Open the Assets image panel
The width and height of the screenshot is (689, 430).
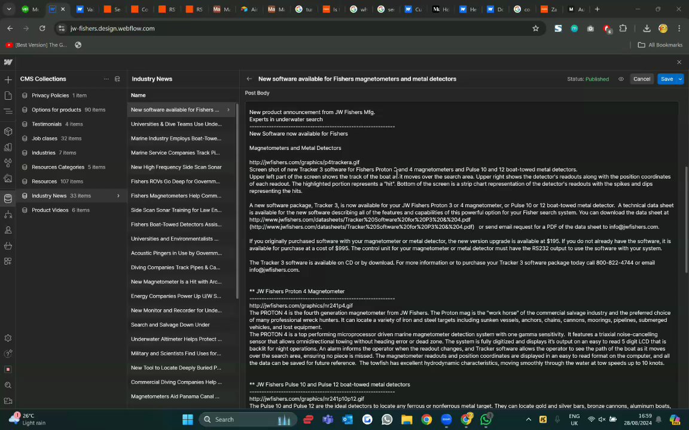8,179
